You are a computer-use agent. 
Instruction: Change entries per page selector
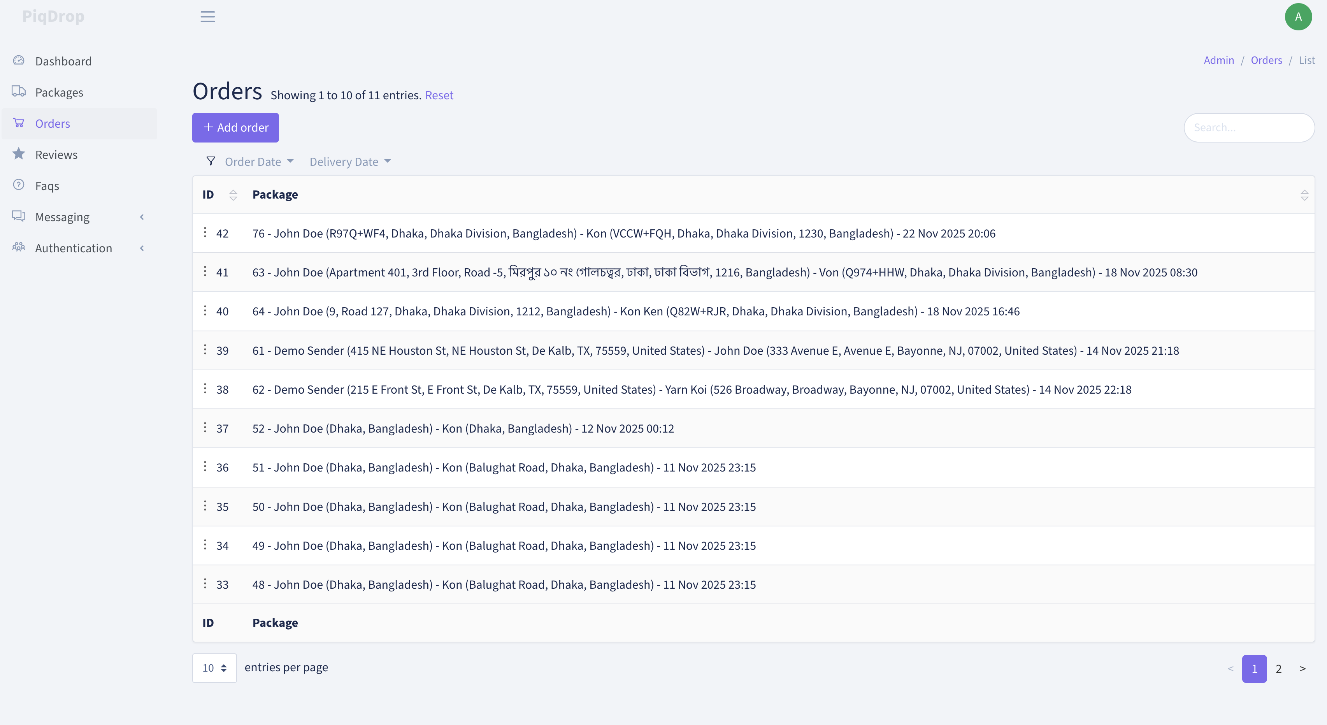tap(214, 668)
